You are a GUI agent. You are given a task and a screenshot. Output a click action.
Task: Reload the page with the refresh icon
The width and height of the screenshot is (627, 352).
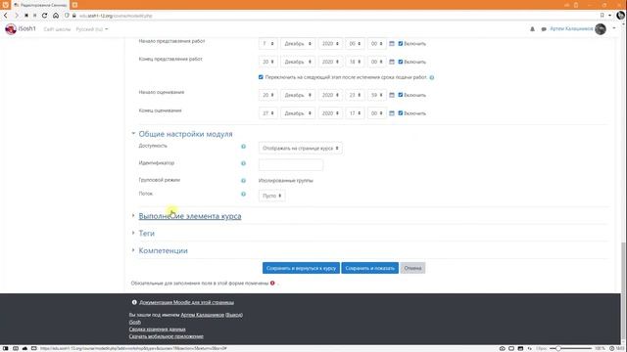click(x=44, y=16)
